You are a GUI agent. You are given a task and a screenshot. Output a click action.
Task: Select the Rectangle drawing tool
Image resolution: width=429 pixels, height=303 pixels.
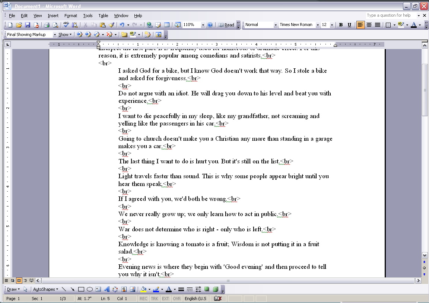click(x=81, y=289)
